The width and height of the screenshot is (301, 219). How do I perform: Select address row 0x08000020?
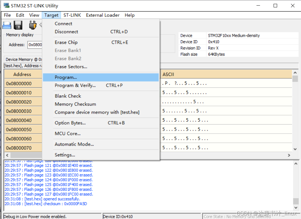coord(23,102)
